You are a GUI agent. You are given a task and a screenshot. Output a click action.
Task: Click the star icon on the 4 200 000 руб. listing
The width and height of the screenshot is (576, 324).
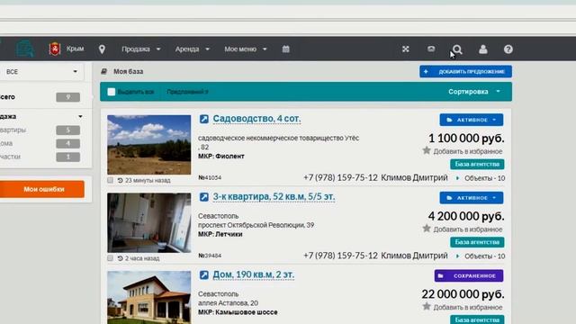pos(427,229)
